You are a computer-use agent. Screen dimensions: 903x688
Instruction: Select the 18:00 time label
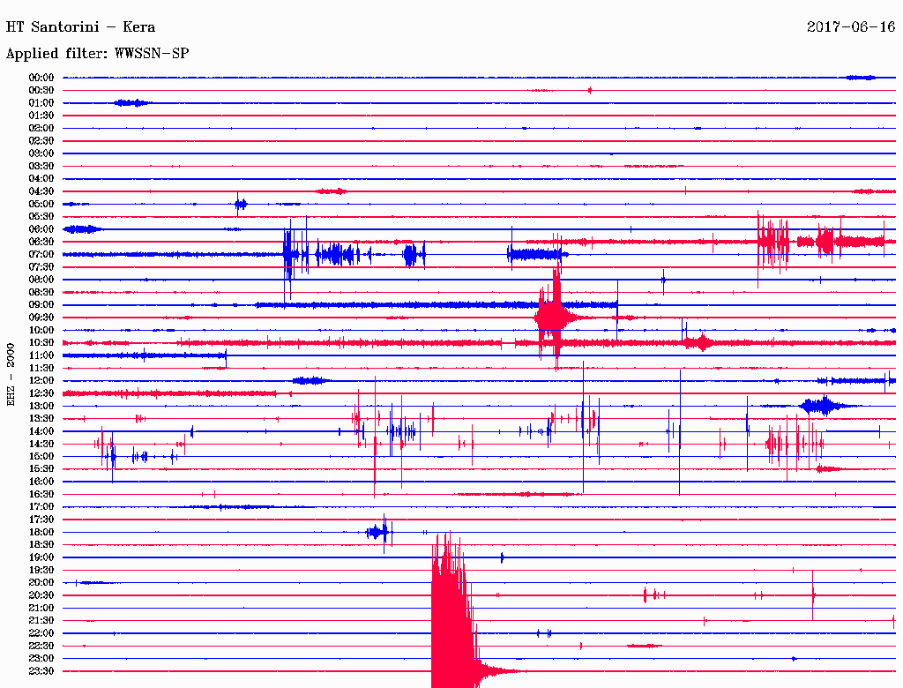[x=41, y=532]
